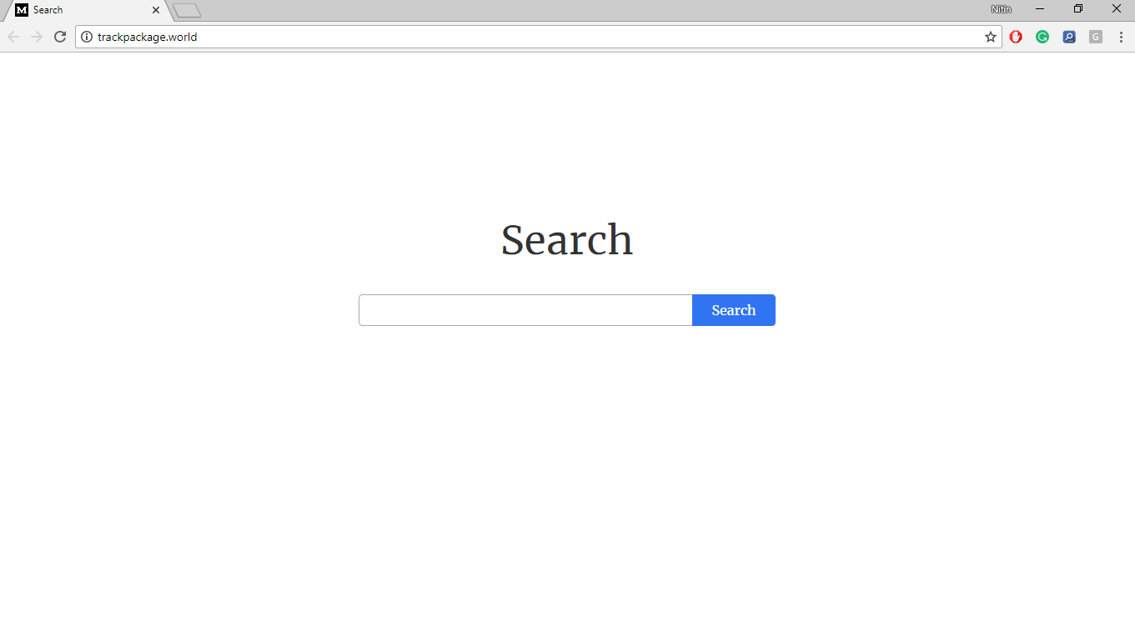Open the AdBlock red hand extension

(1016, 37)
